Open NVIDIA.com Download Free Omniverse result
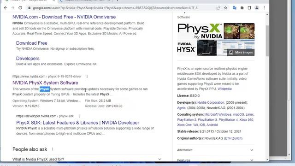Screen dimensions: 295x166 pyautogui.click(x=64, y=17)
